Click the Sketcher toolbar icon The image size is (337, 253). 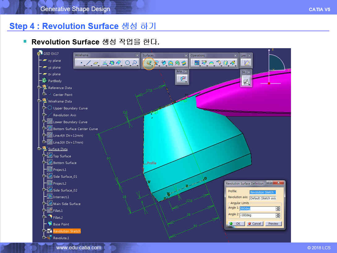click(246, 82)
